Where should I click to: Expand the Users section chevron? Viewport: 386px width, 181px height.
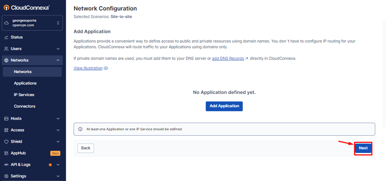[x=58, y=49]
